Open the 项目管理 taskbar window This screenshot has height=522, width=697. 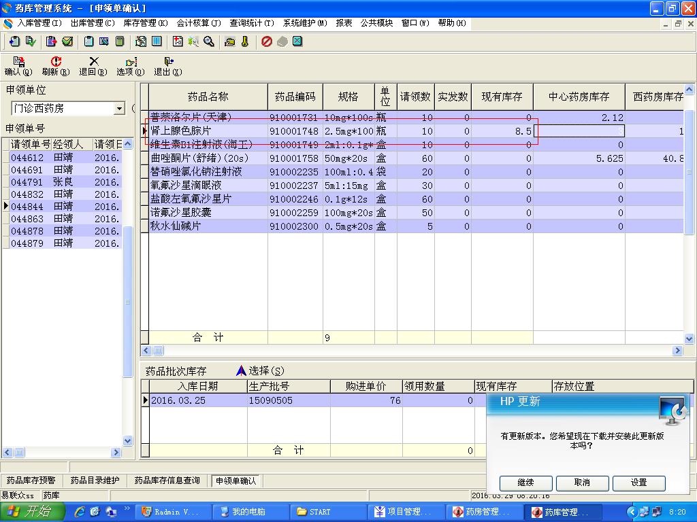tap(406, 512)
